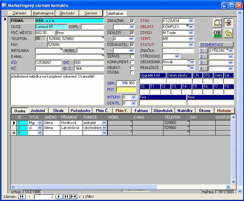
Task: Select new person row asterisk selector
Action: (x=14, y=133)
